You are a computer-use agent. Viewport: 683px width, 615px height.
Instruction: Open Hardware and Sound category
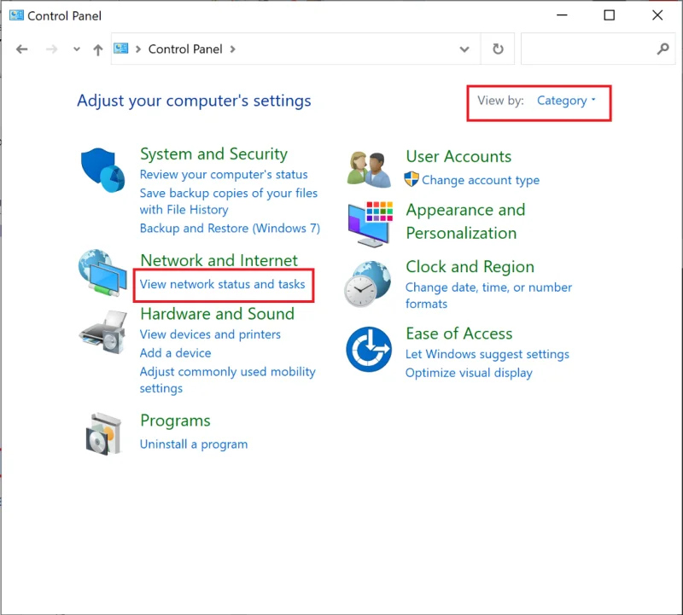point(217,314)
